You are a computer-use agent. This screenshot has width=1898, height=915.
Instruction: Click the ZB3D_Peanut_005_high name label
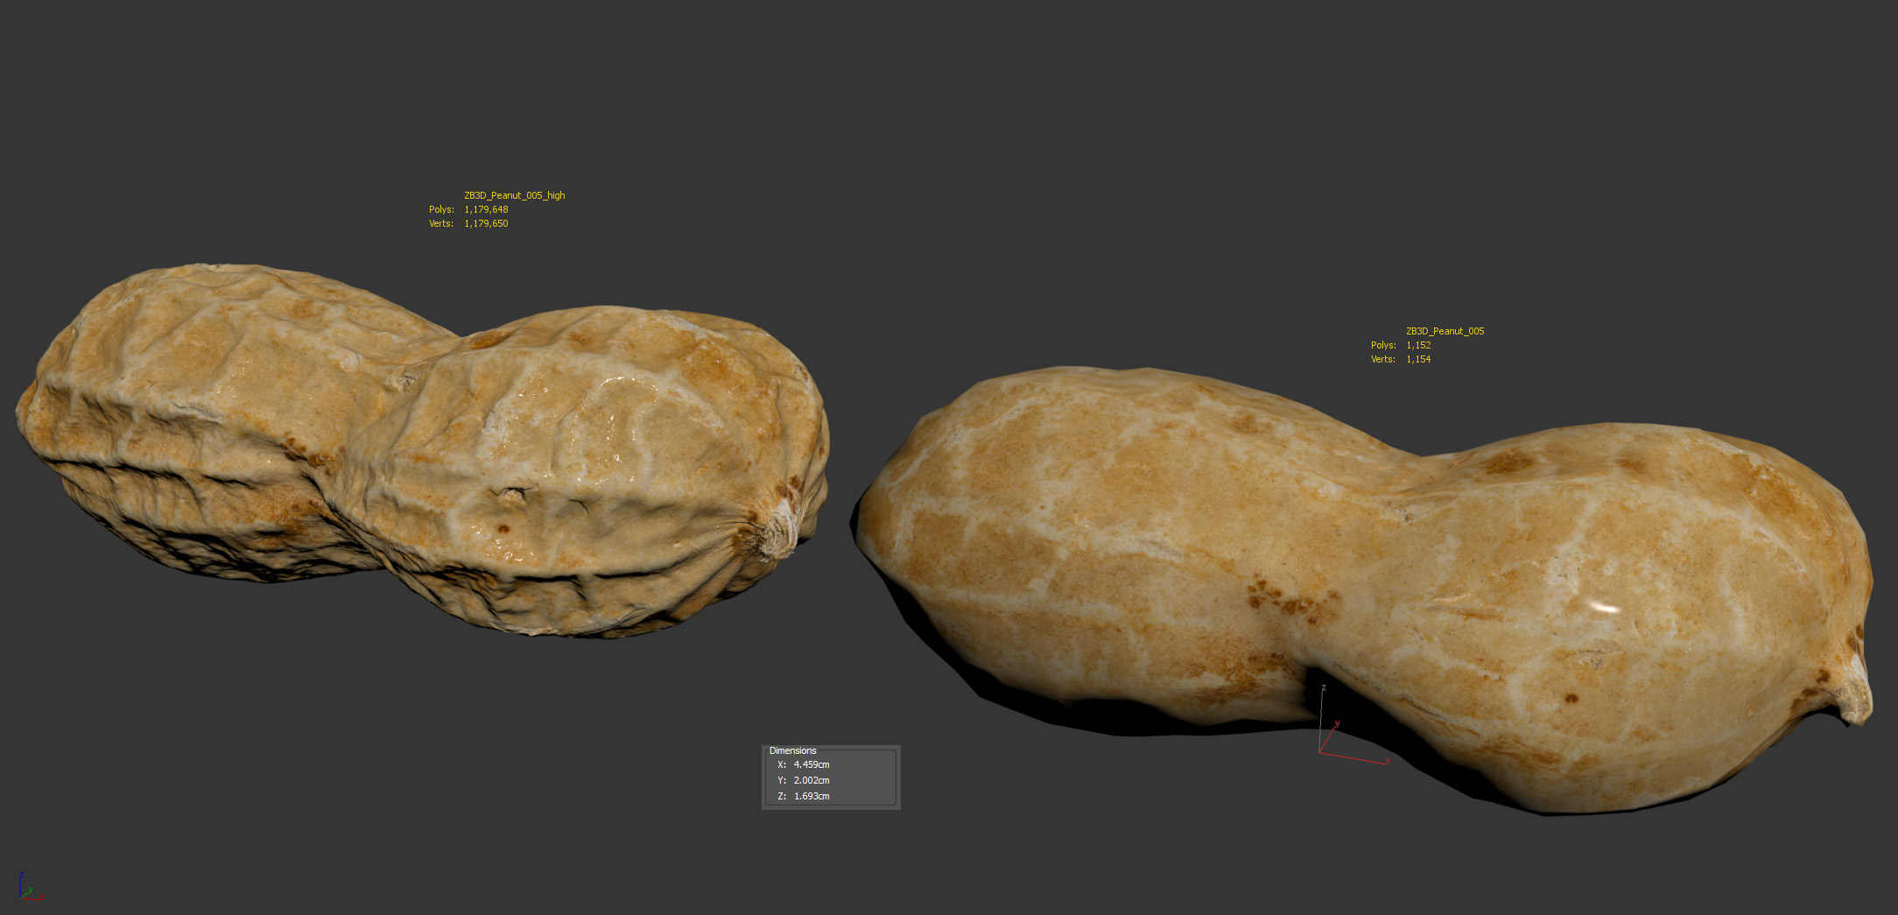pyautogui.click(x=514, y=195)
